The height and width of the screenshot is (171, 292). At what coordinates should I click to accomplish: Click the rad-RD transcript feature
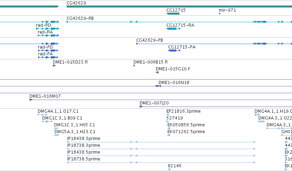[47, 29]
